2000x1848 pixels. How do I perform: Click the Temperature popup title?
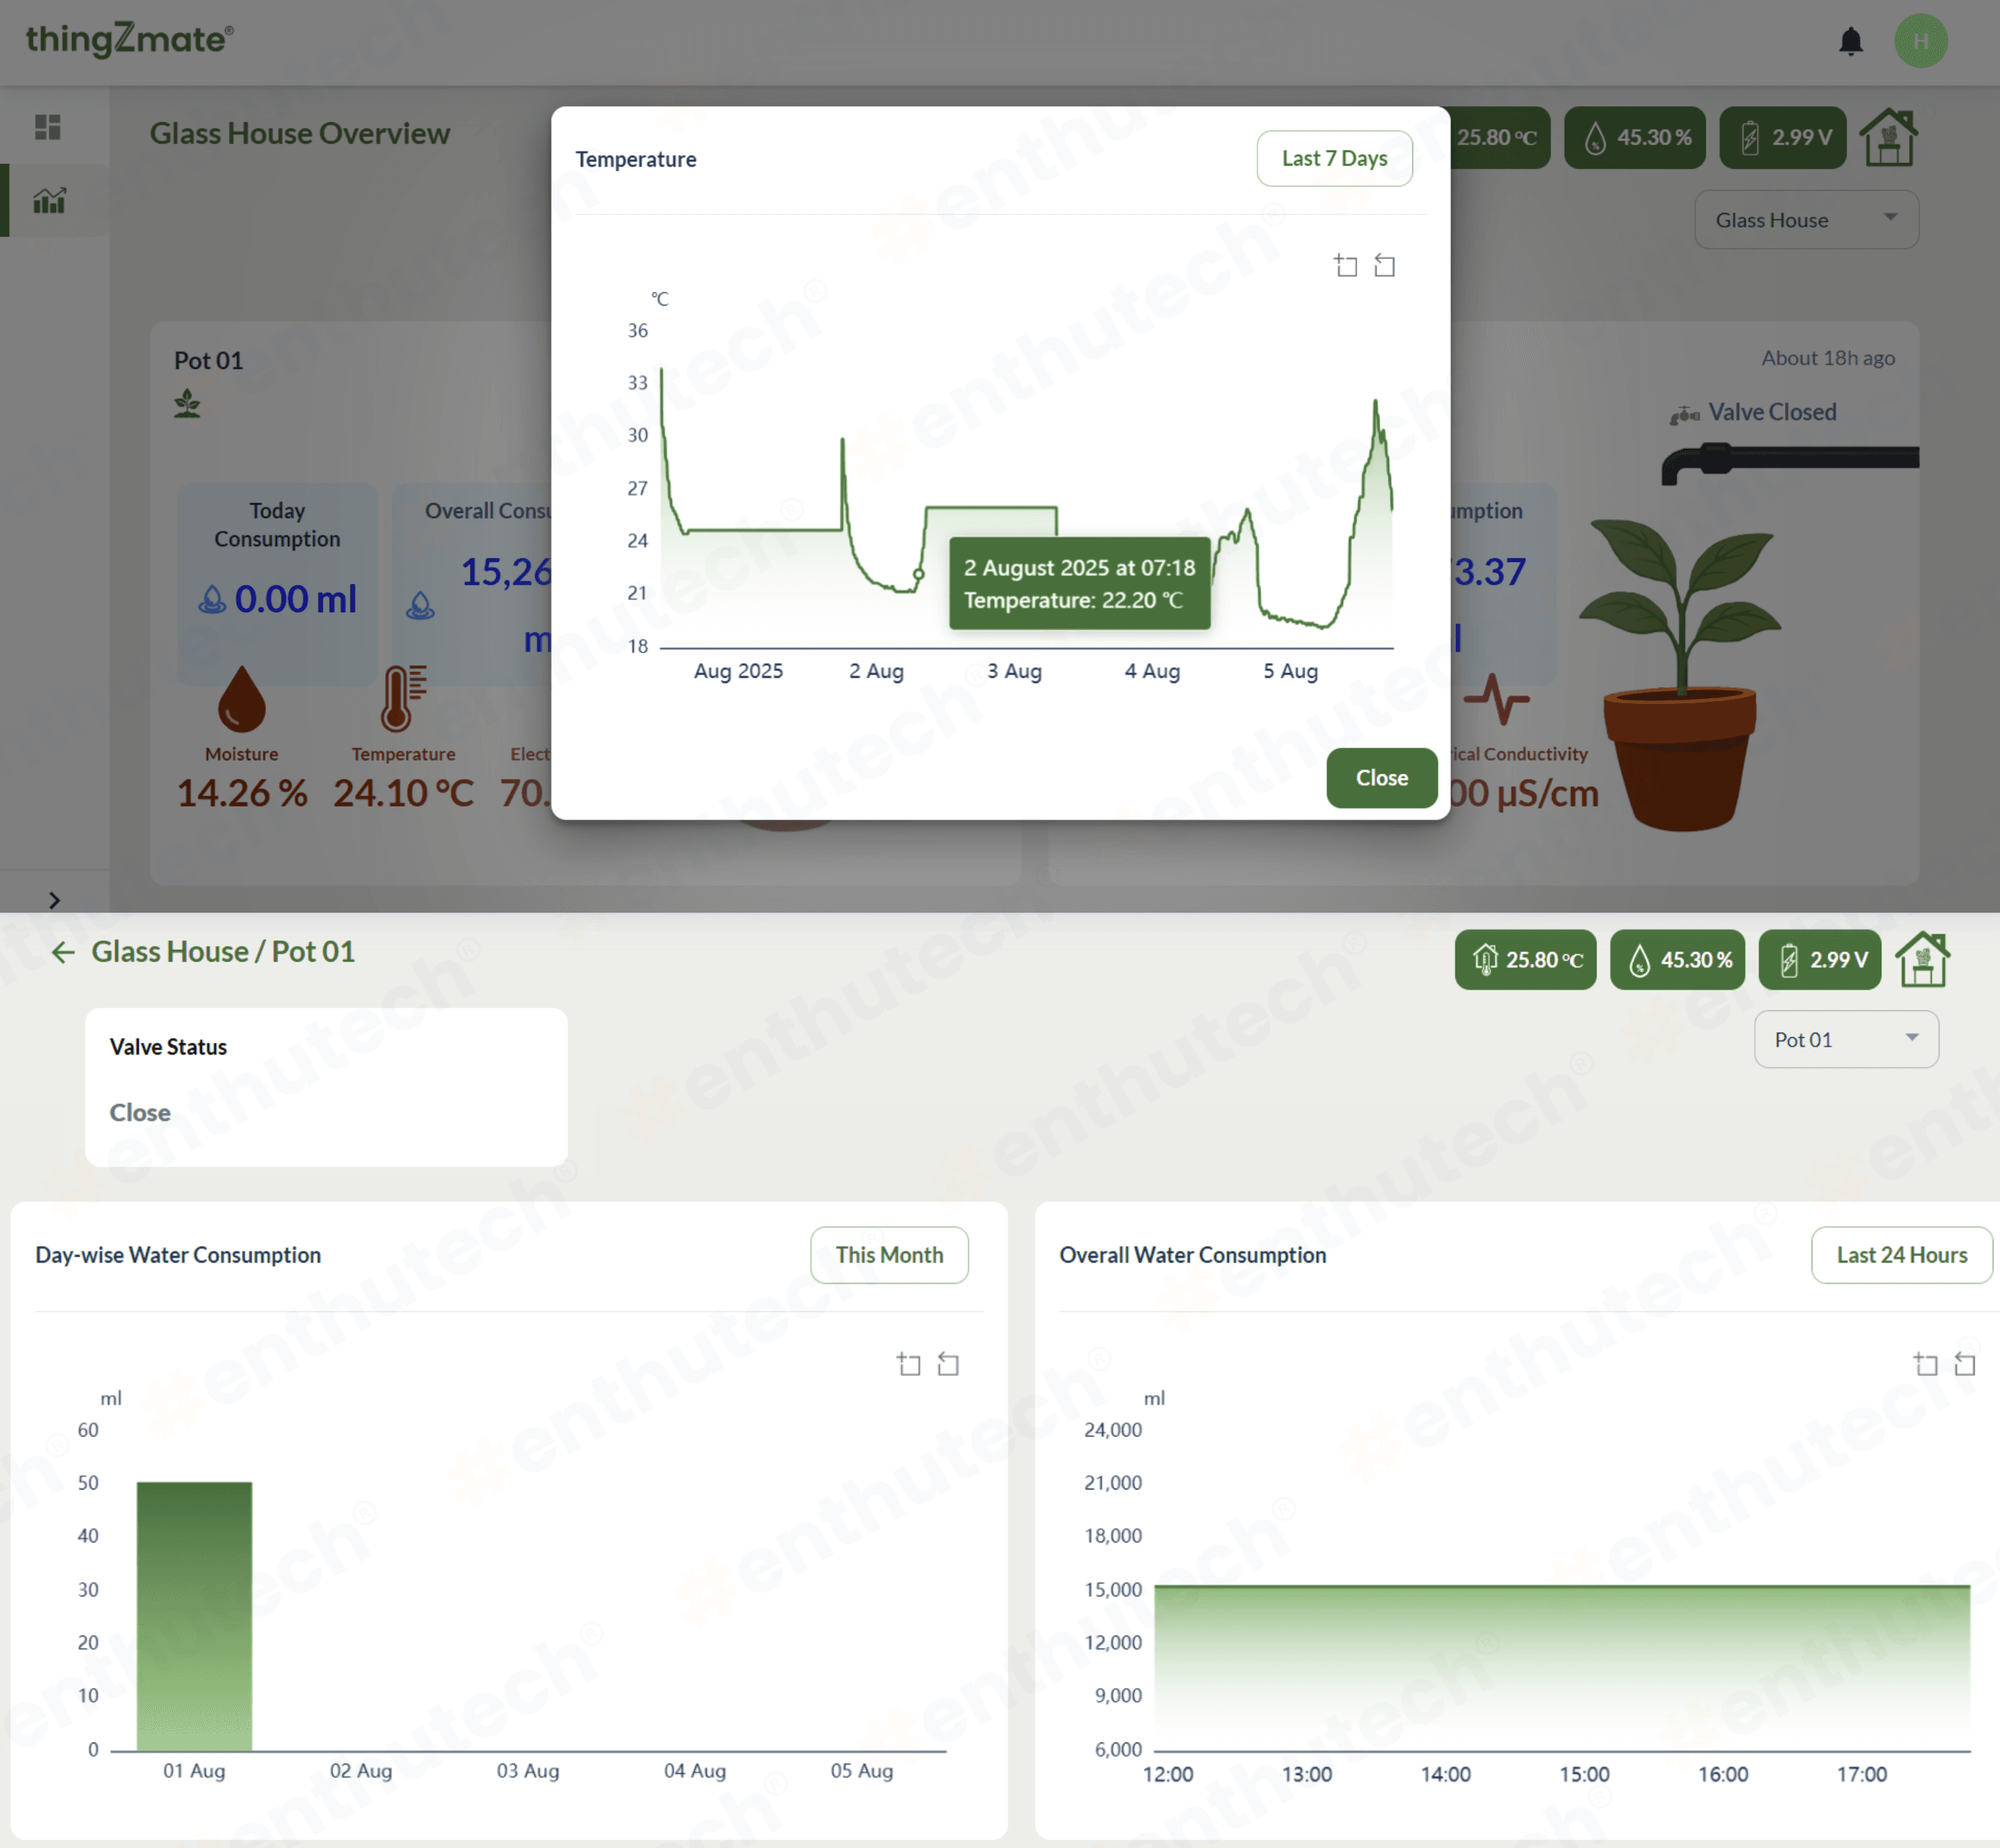(x=636, y=159)
